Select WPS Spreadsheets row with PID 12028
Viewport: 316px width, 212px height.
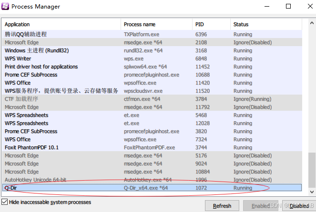[x=152, y=123]
